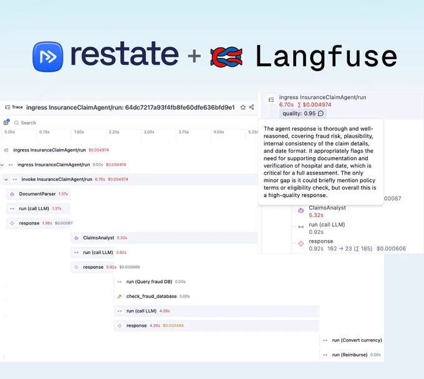Select run (Query fraud DB) span
Viewport: 424px width, 379px height.
point(152,281)
